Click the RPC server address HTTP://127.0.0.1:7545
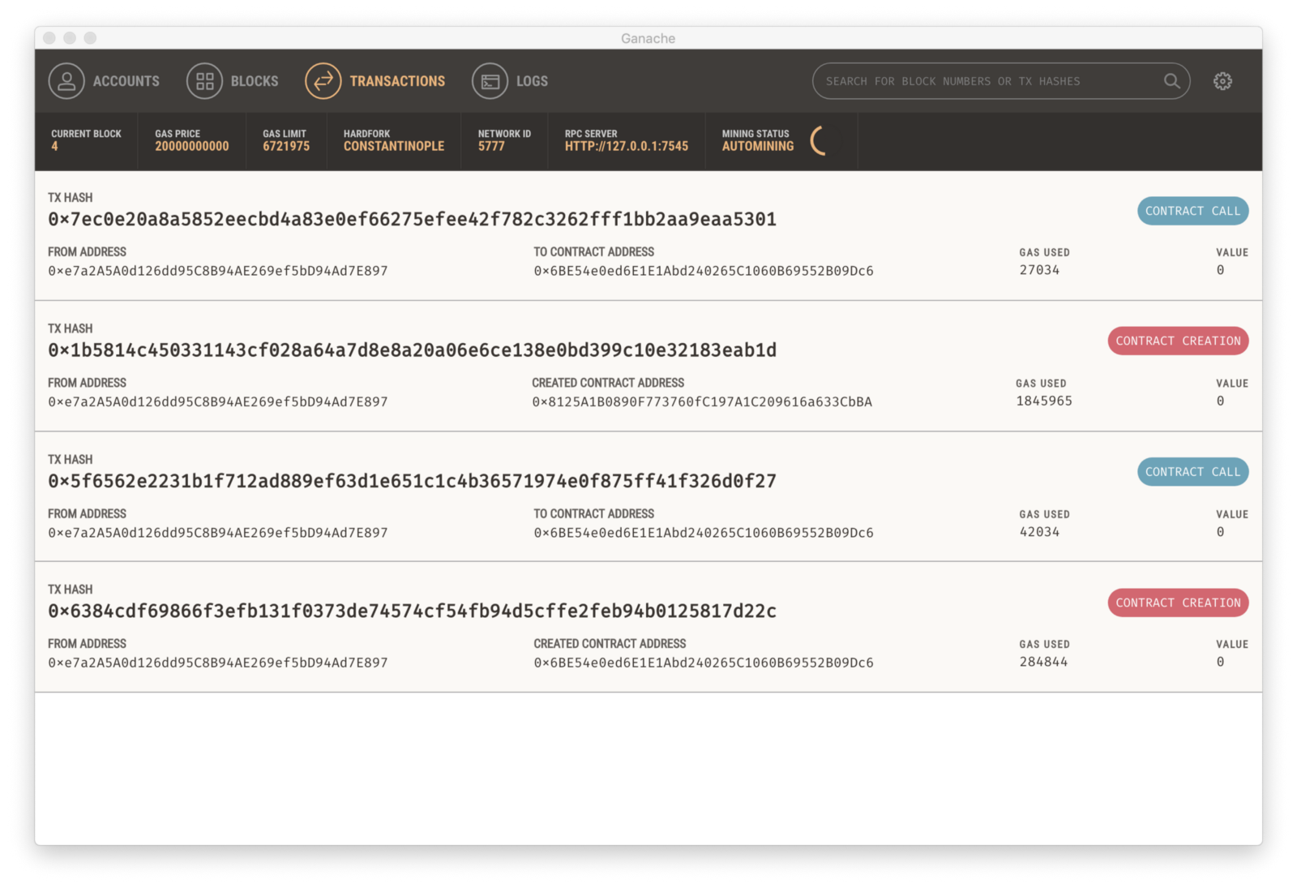Screen dimensions: 1297x888 pos(627,146)
